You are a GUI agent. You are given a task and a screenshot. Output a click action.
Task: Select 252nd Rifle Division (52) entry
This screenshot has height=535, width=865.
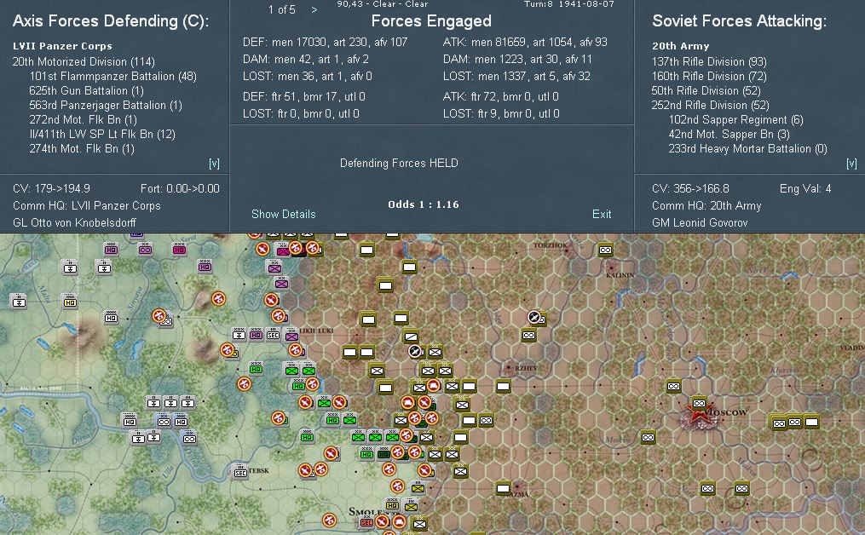709,105
